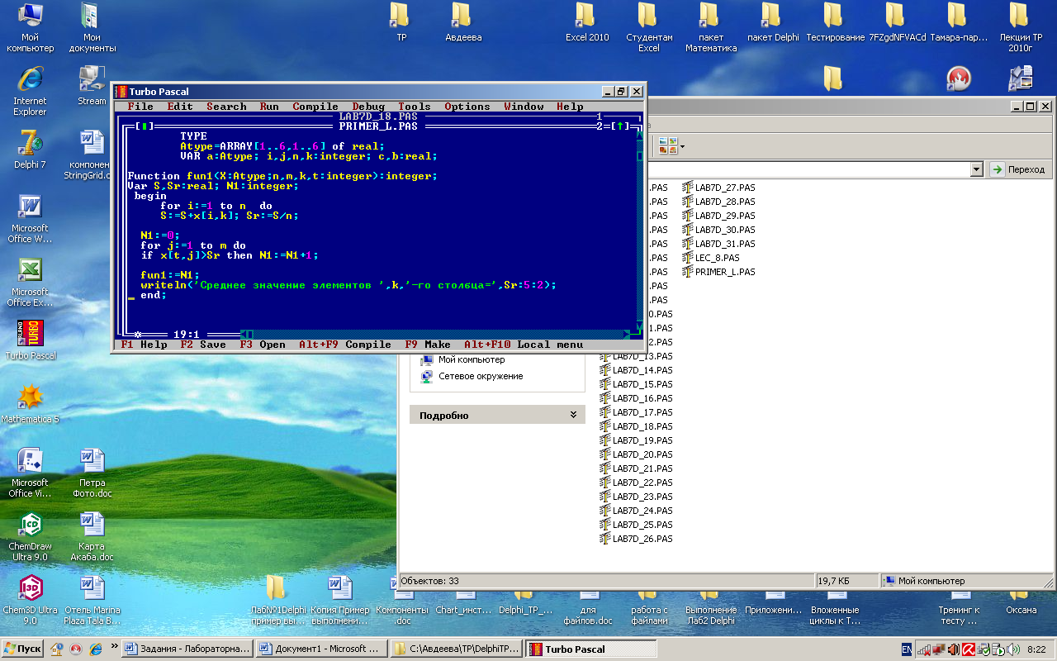Viewport: 1057px width, 661px height.
Task: Click the Пуск start button
Action: [23, 649]
